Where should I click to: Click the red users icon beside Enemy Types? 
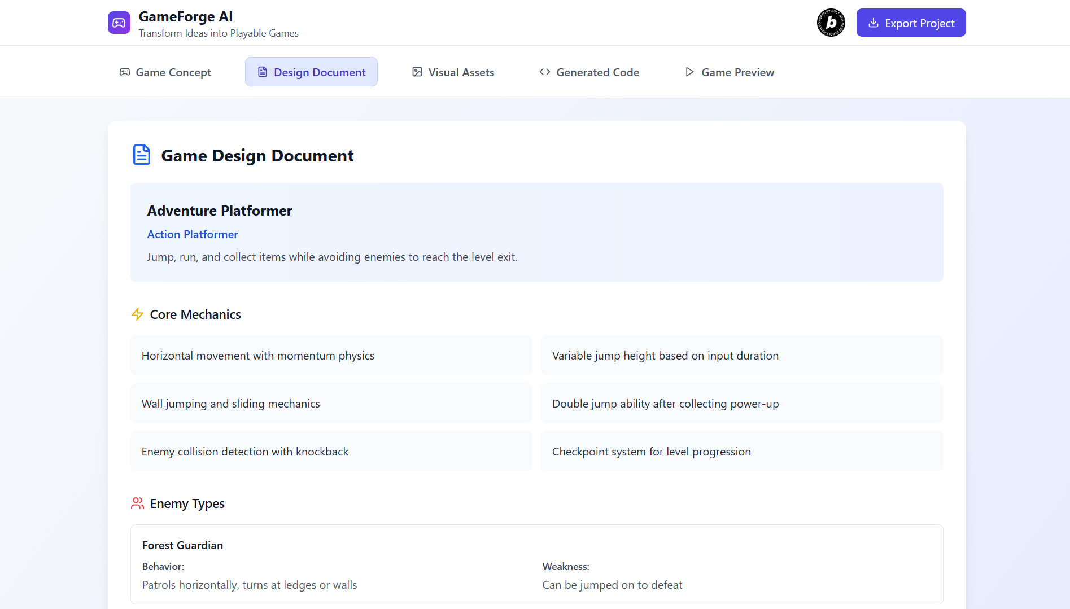[137, 503]
